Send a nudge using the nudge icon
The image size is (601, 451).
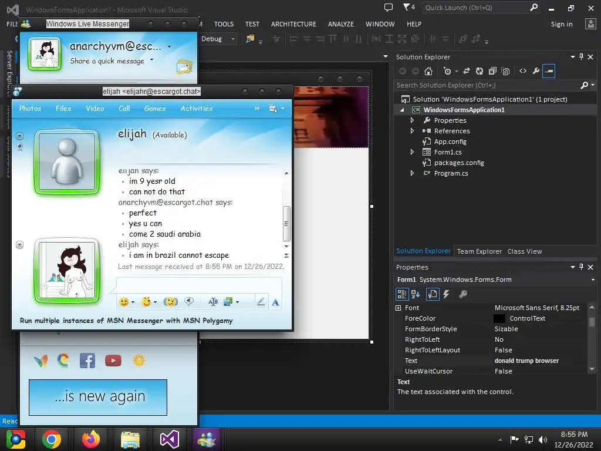tap(171, 302)
